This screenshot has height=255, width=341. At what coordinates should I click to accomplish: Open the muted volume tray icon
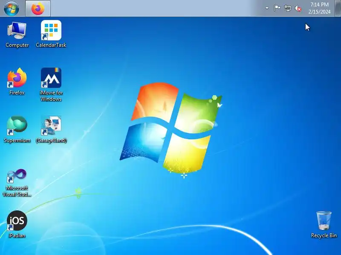coord(298,8)
